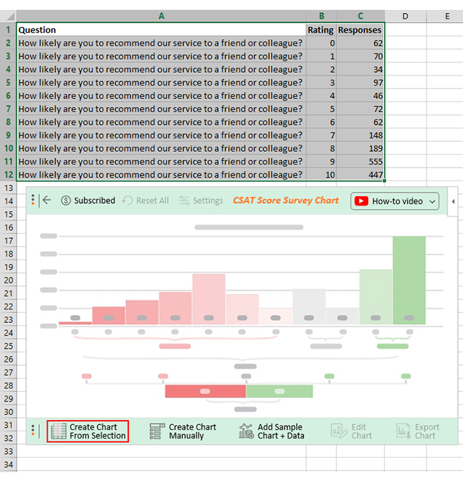Click the Reset All icon
Image resolution: width=463 pixels, height=482 pixels.
(x=128, y=200)
